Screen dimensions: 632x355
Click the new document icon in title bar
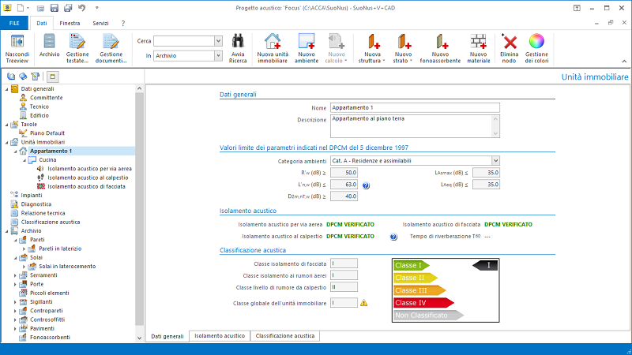[x=21, y=8]
